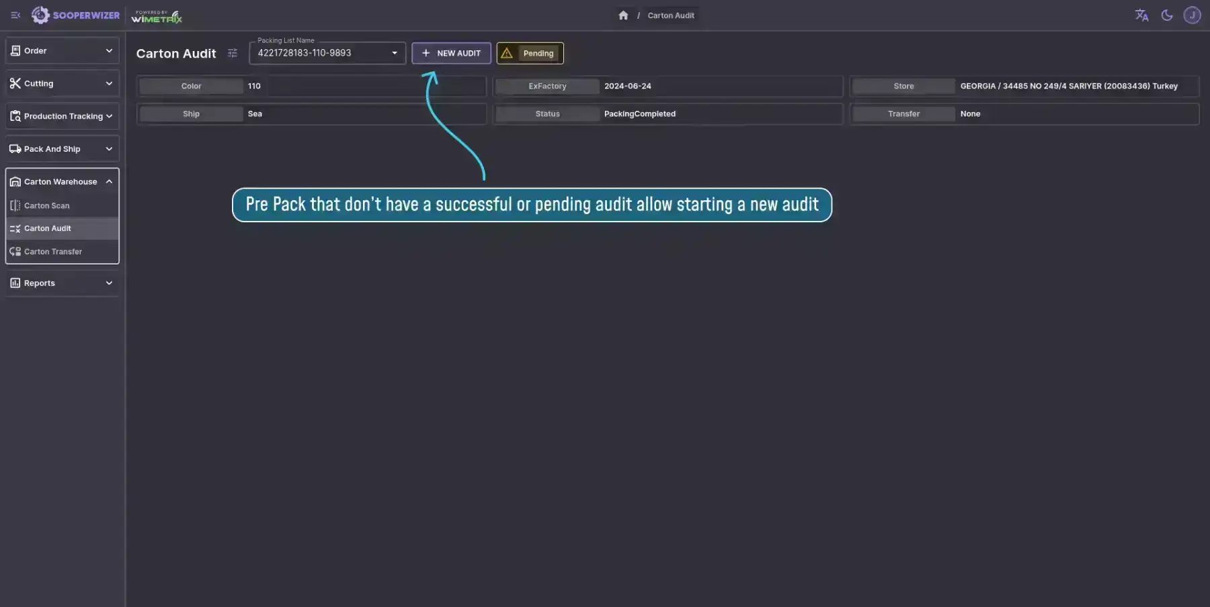Open the Carton Transfer page
Viewport: 1210px width, 607px height.
coord(63,252)
